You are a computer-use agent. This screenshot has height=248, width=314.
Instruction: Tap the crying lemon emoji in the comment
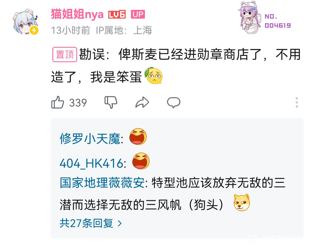click(x=154, y=75)
